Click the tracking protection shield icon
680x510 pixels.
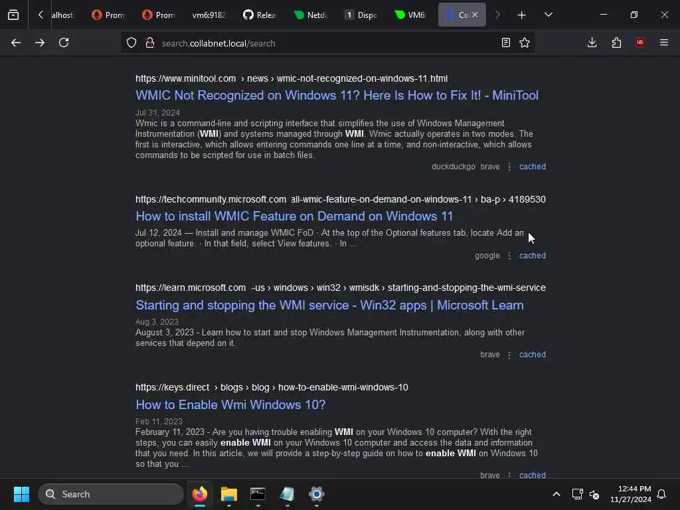[131, 43]
